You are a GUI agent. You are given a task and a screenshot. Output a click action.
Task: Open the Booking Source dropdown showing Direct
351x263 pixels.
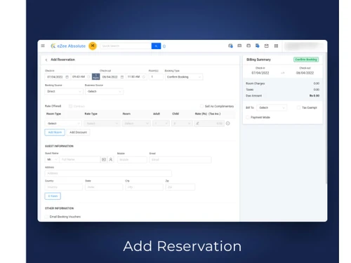pos(64,91)
